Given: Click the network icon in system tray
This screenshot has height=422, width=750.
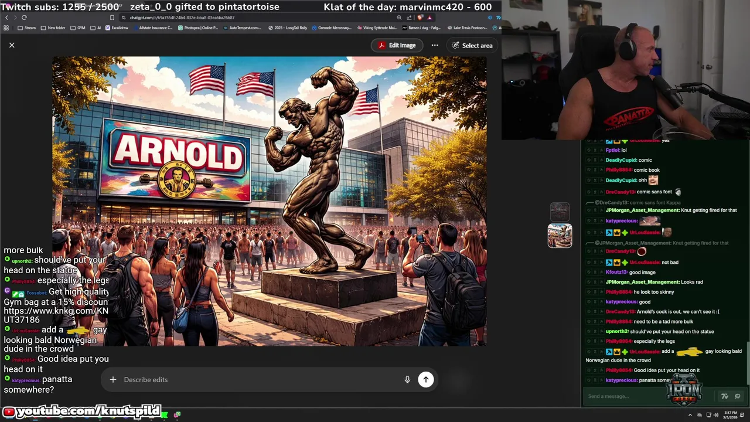Looking at the screenshot, I should (709, 415).
